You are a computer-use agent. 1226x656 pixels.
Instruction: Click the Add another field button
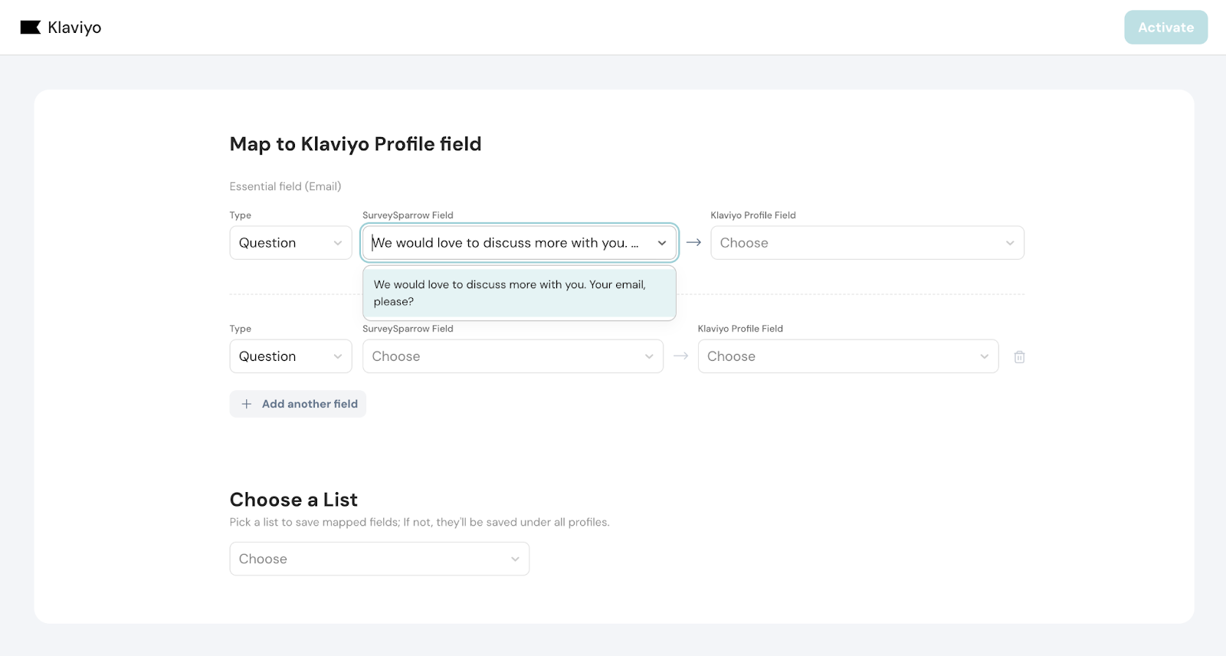point(309,404)
